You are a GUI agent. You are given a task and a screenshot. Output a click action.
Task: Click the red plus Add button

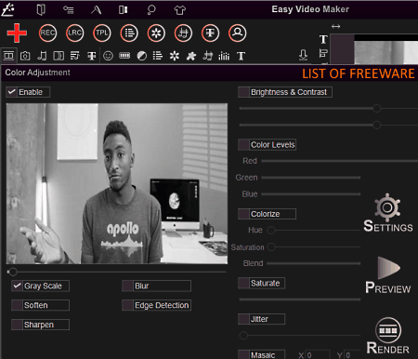point(17,33)
